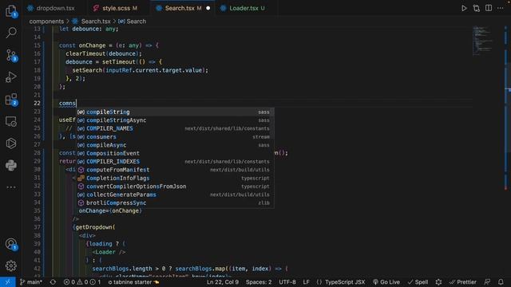This screenshot has width=511, height=287.
Task: Synchronize changes in the status bar
Action: click(53, 282)
